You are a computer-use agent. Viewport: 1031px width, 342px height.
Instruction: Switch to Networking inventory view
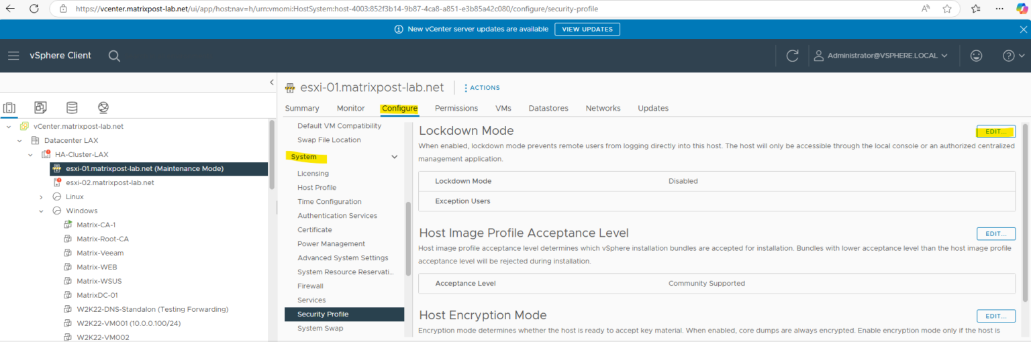click(x=103, y=107)
